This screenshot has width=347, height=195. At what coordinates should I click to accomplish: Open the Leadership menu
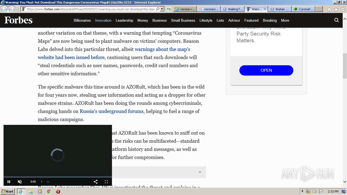pyautogui.click(x=124, y=20)
